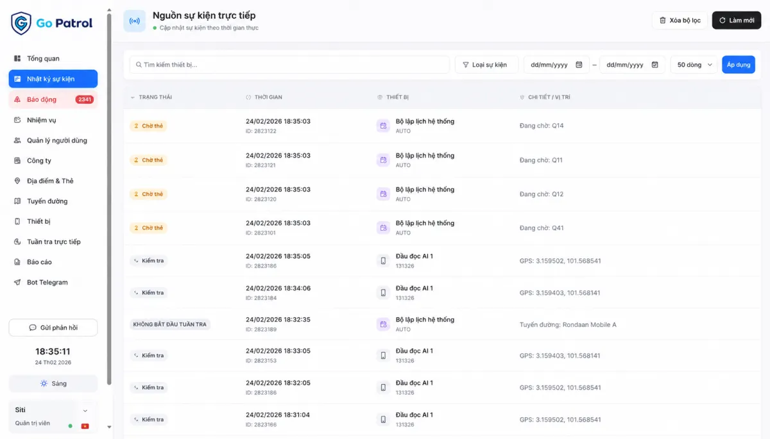
Task: Open Loại sự kiện filter dropdown
Action: coord(486,65)
